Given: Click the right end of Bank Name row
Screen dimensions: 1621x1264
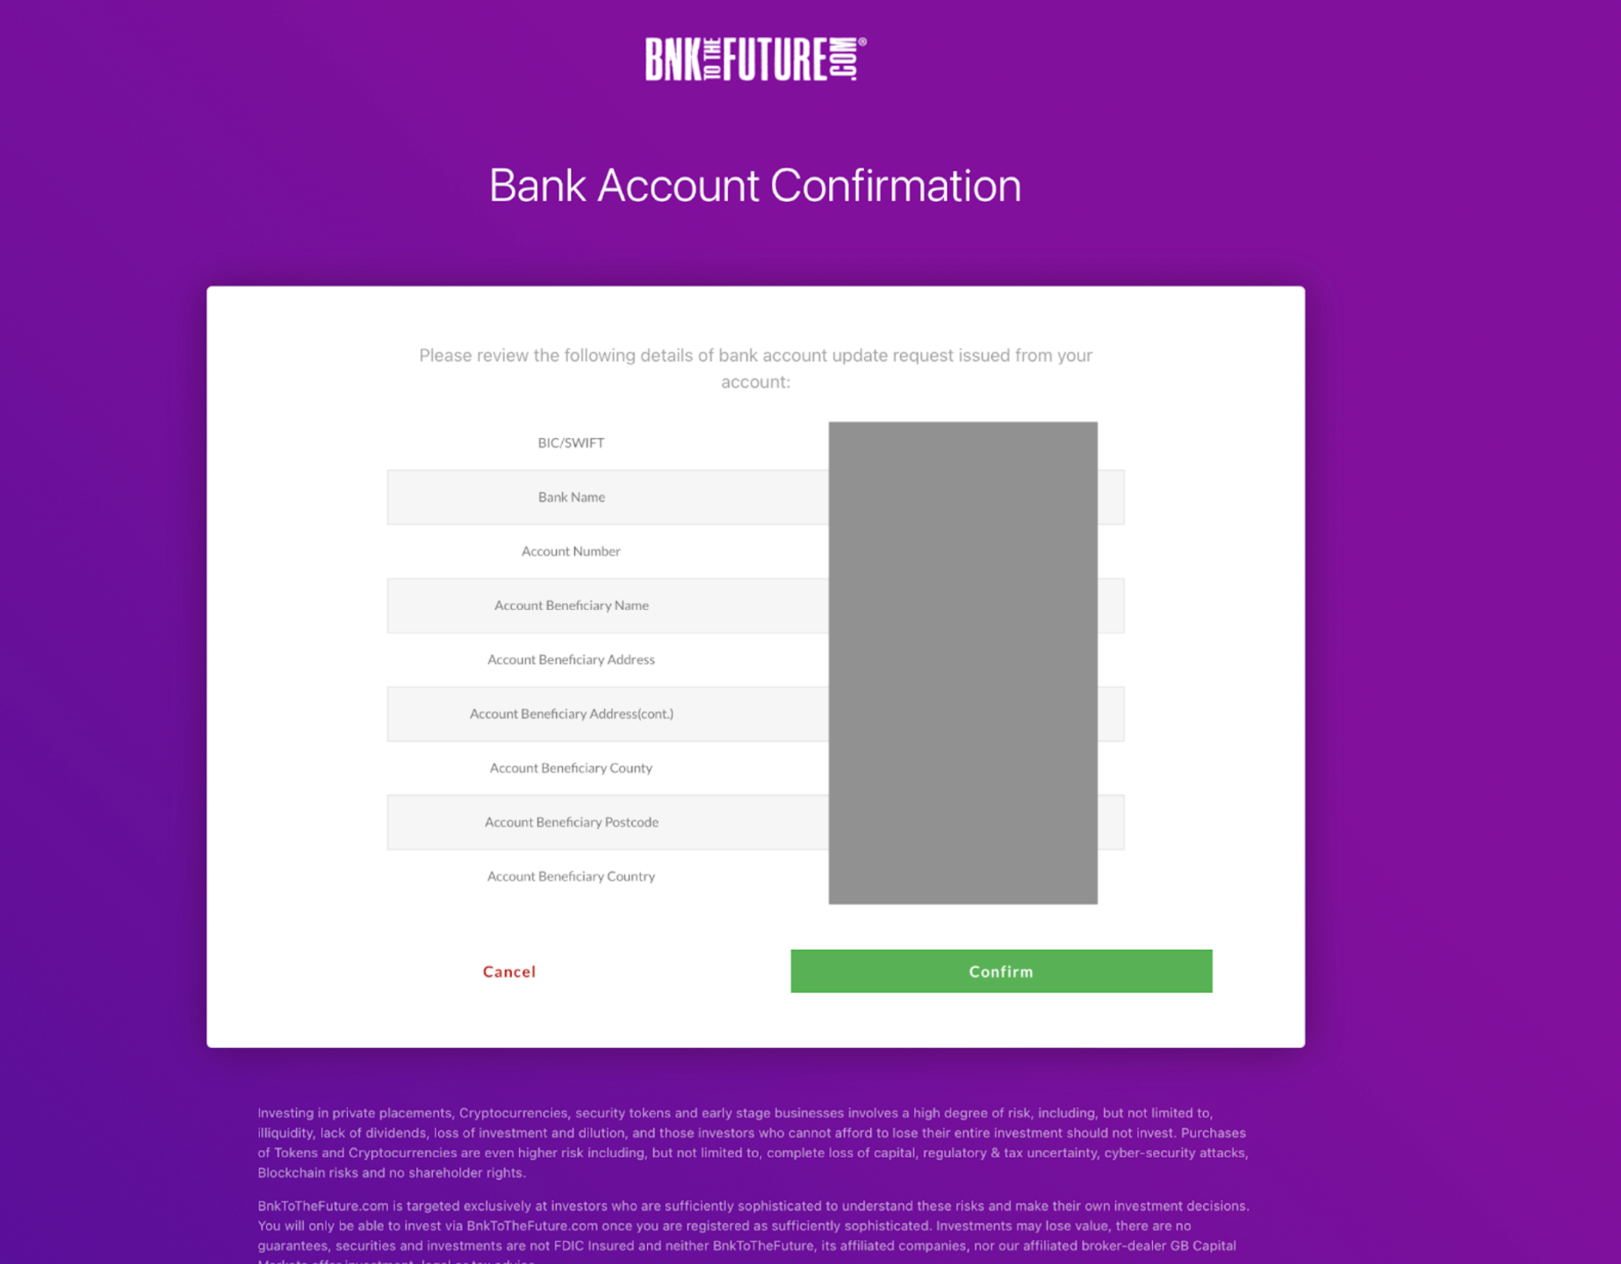Looking at the screenshot, I should point(1111,497).
